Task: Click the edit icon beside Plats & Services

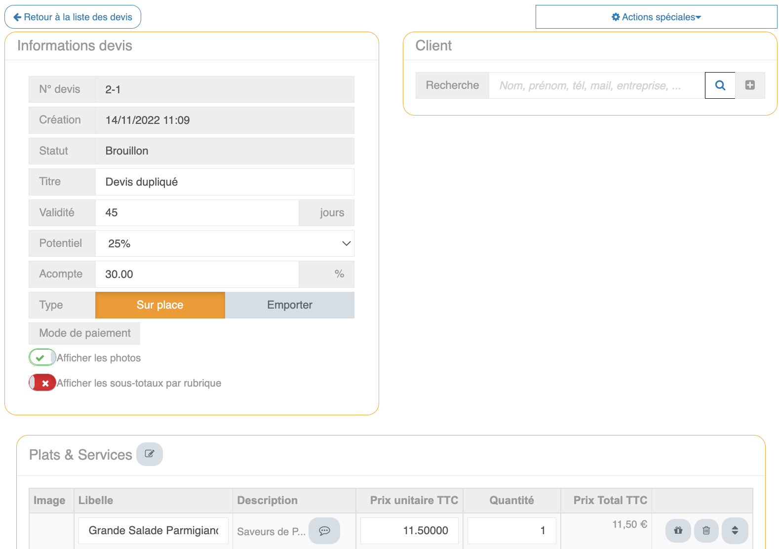Action: (x=150, y=454)
